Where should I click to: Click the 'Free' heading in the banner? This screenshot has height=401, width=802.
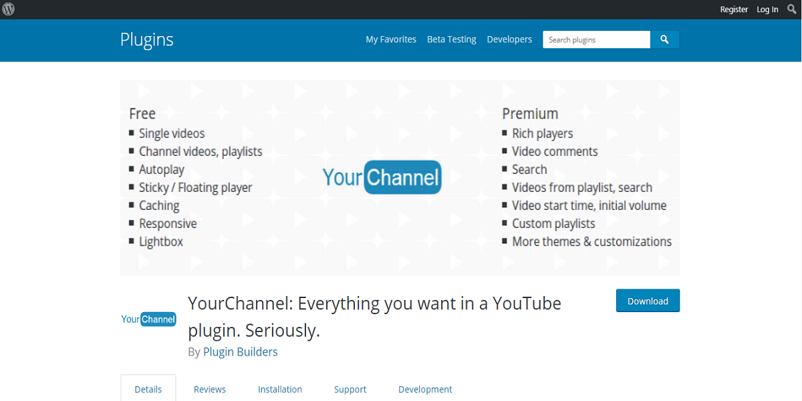[x=142, y=114]
